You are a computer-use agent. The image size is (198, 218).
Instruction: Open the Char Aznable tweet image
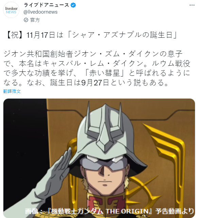coord(99,158)
